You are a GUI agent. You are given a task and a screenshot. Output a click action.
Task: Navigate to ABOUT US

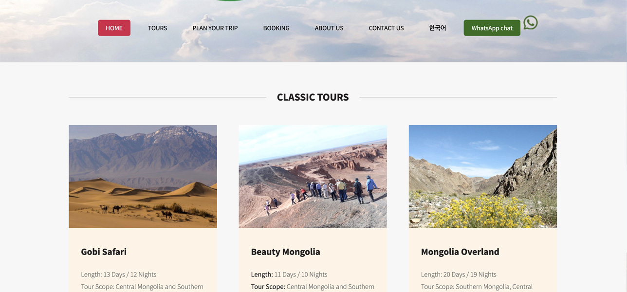click(329, 28)
